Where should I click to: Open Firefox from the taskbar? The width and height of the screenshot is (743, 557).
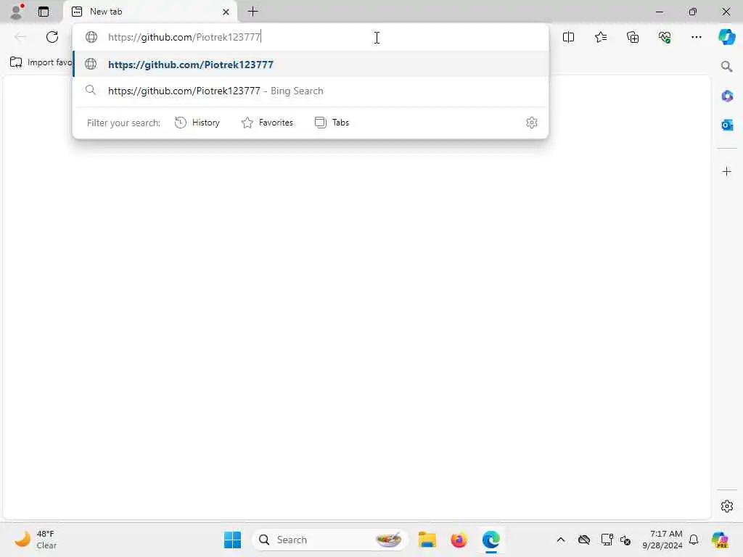point(459,540)
